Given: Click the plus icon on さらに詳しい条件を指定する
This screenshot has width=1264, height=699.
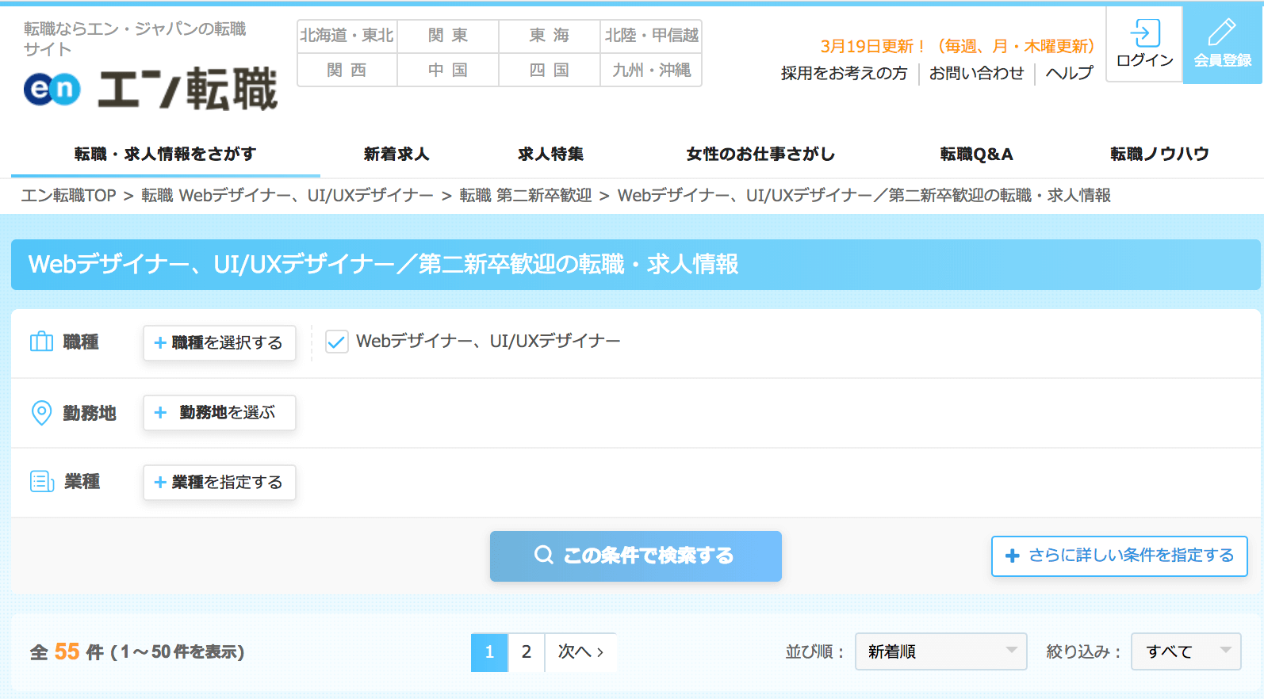Looking at the screenshot, I should [1012, 556].
